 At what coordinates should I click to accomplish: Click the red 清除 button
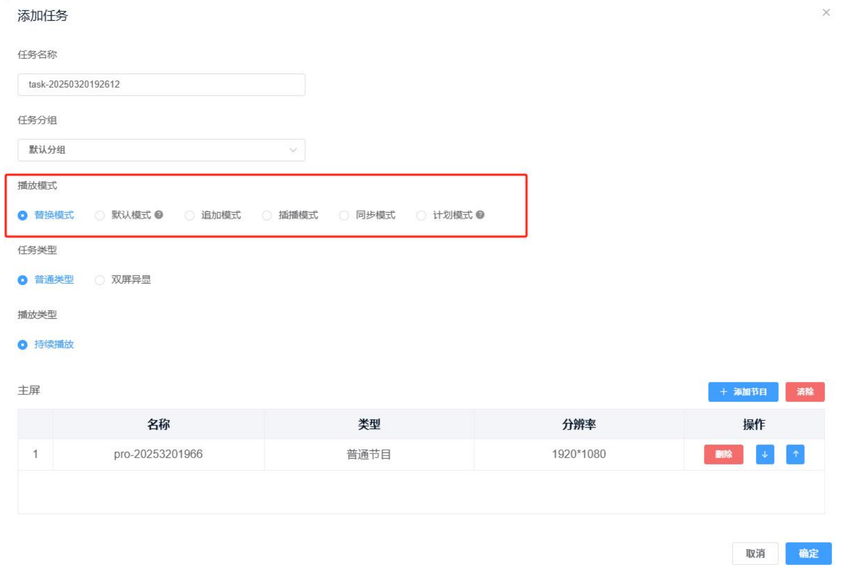[804, 392]
